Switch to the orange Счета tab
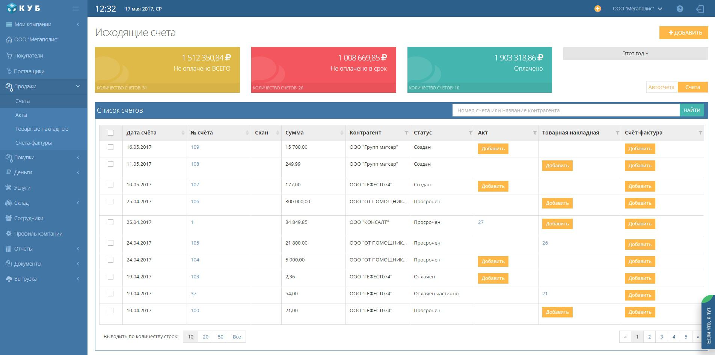Image resolution: width=715 pixels, height=355 pixels. 693,87
